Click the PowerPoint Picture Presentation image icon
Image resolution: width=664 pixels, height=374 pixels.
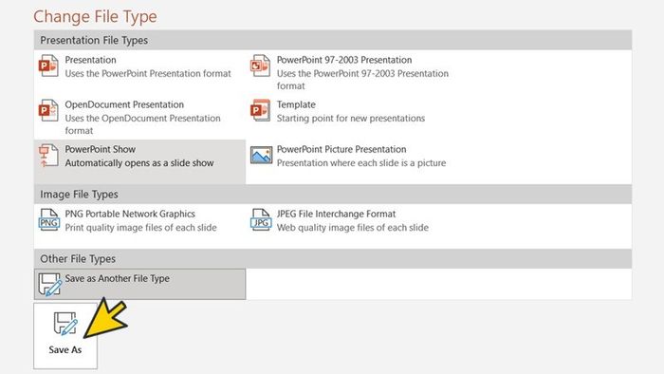coord(261,155)
